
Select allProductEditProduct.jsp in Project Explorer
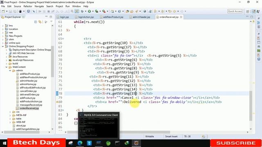coord(33,88)
